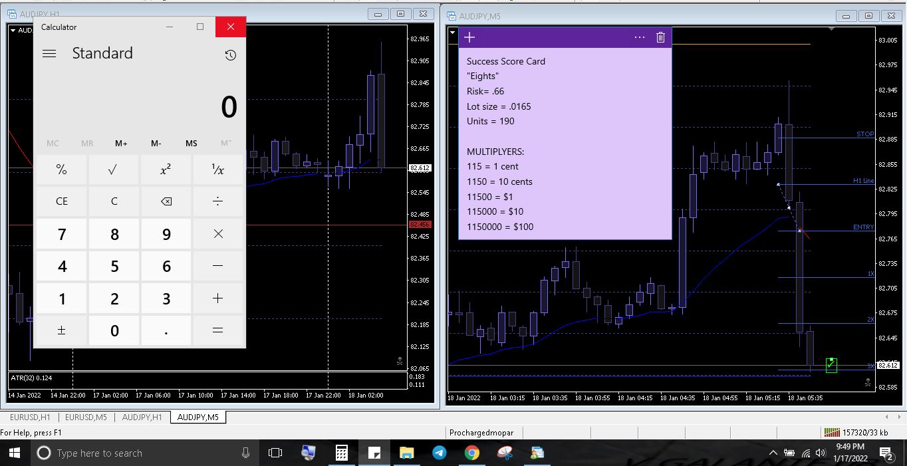This screenshot has width=907, height=466.
Task: Click the 'Lot size = .0165' note line
Action: point(499,106)
